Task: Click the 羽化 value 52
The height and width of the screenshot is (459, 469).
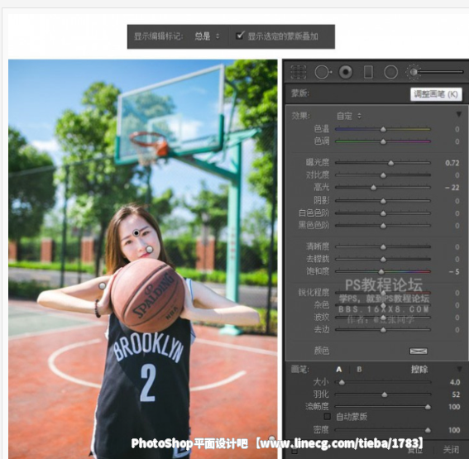Action: click(456, 394)
